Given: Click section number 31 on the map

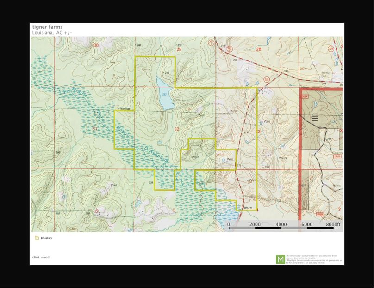Looking at the screenshot, I should [x=95, y=129].
